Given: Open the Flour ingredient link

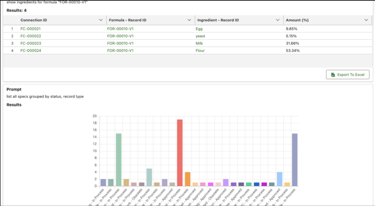Looking at the screenshot, I should [x=200, y=50].
